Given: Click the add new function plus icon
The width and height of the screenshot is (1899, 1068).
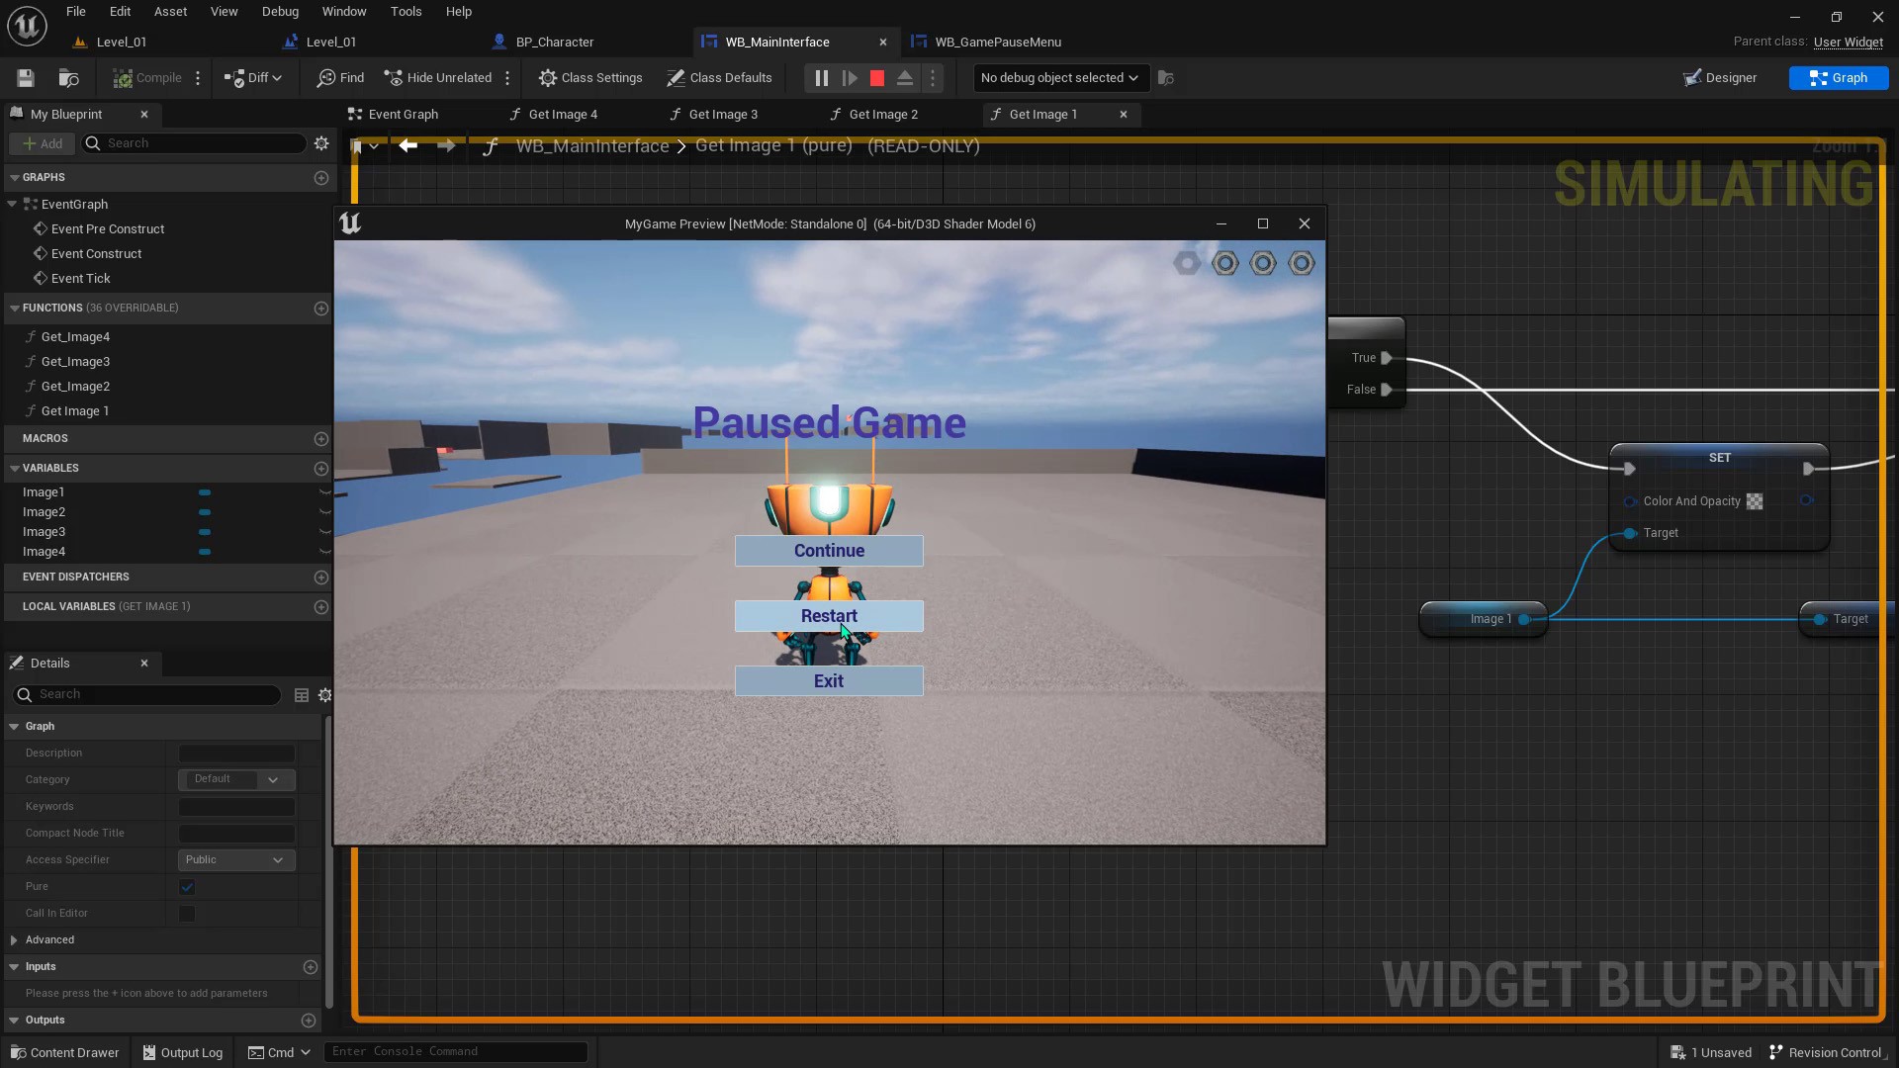Looking at the screenshot, I should pos(320,309).
